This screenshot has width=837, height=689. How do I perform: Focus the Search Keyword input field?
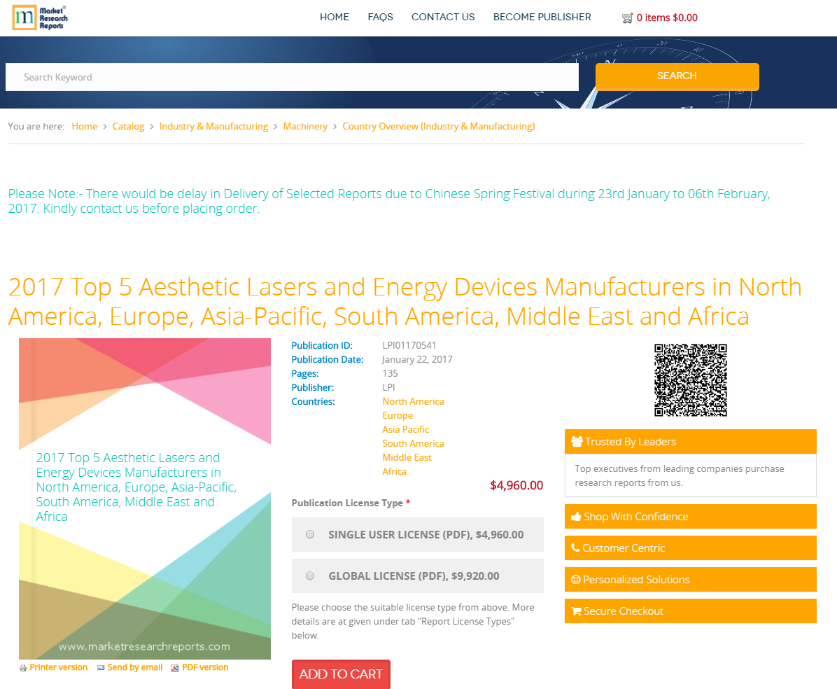pos(292,77)
